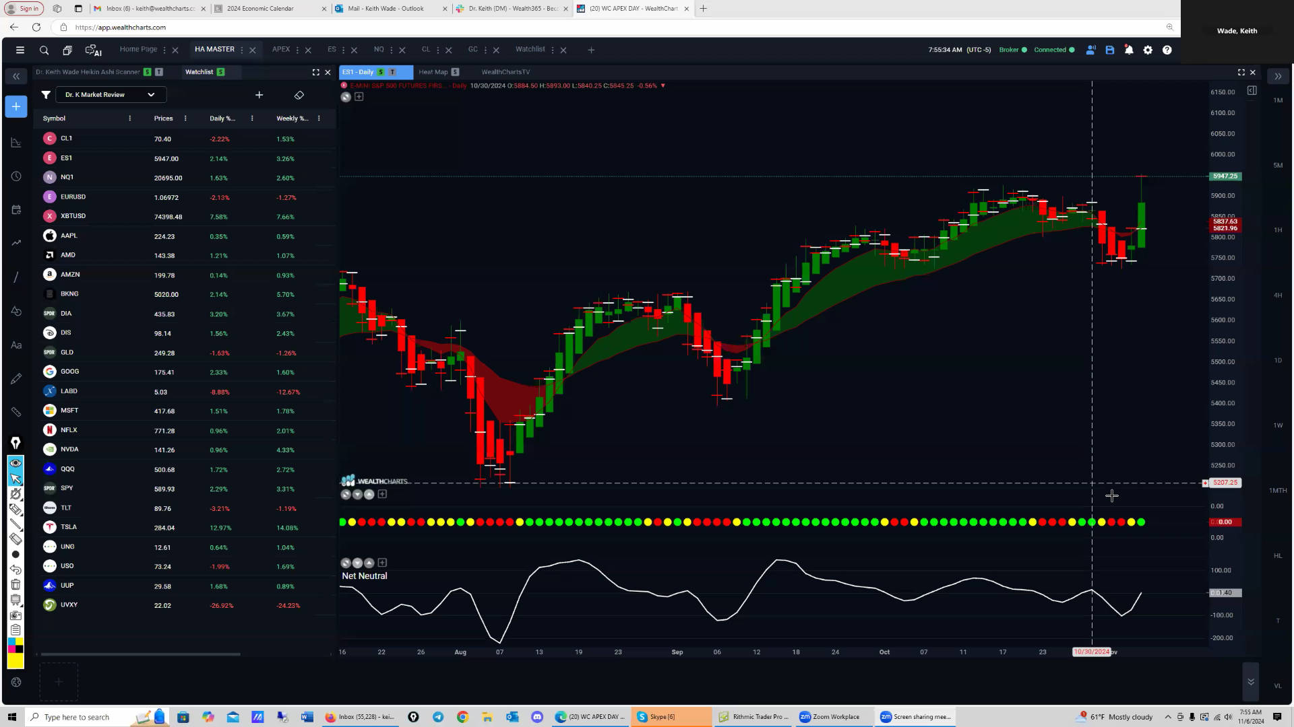Viewport: 1294px width, 727px height.
Task: Select the yellow color swatch
Action: coord(16,661)
